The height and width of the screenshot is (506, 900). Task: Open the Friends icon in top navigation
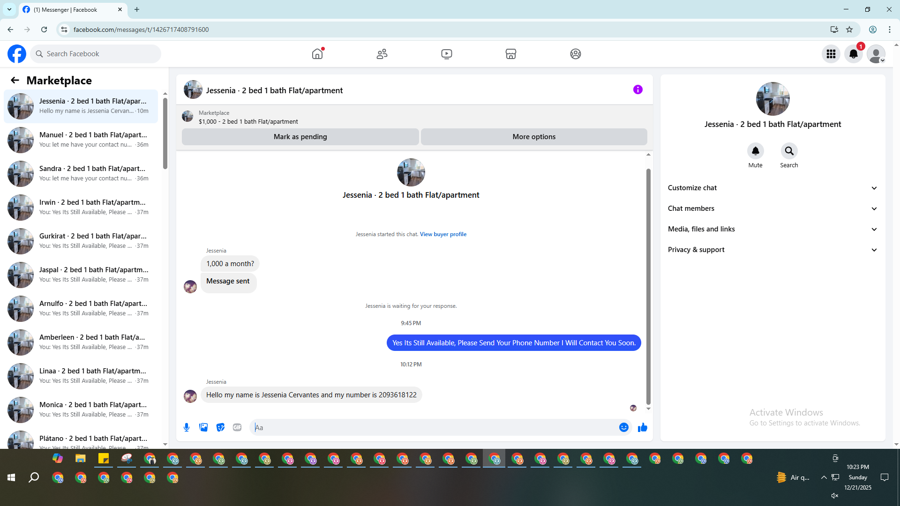tap(382, 54)
